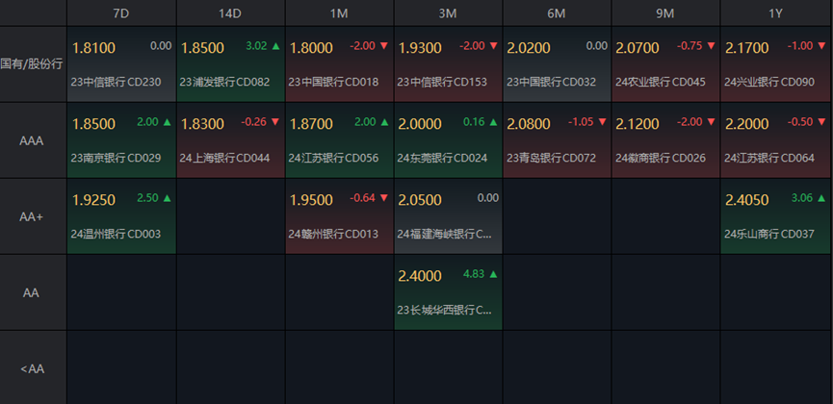Select the 国有/股份行 row header
This screenshot has width=833, height=404.
point(33,63)
